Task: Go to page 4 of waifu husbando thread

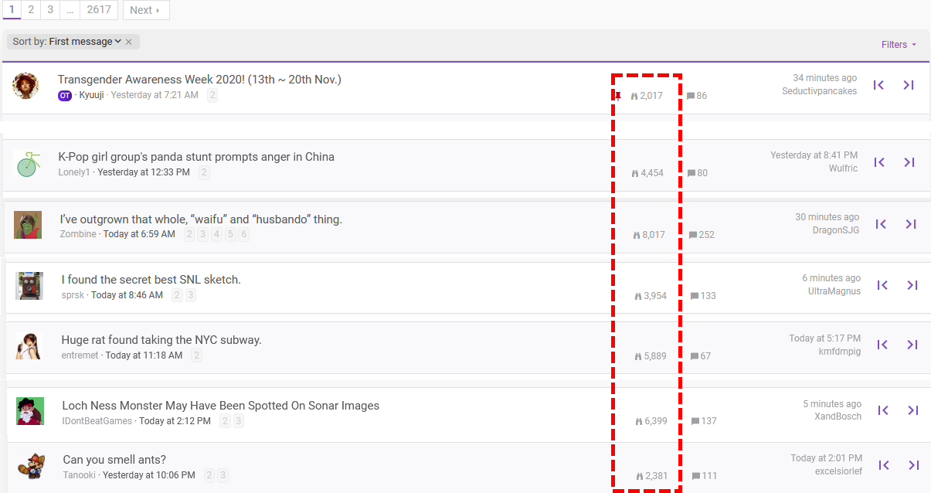Action: click(x=217, y=234)
